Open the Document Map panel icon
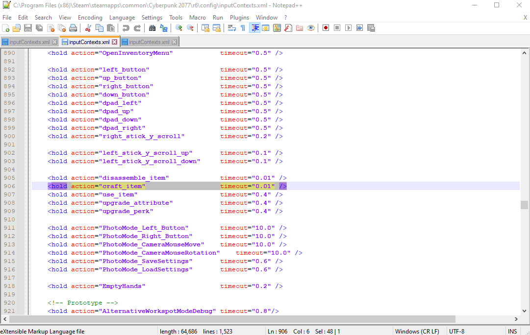Image resolution: width=530 pixels, height=335 pixels. (277, 28)
